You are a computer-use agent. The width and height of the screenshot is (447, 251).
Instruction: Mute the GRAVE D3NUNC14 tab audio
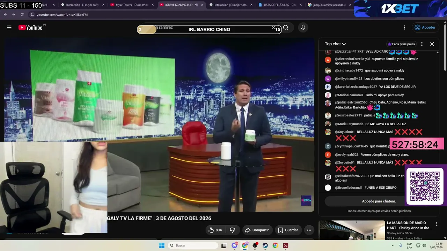(x=196, y=5)
